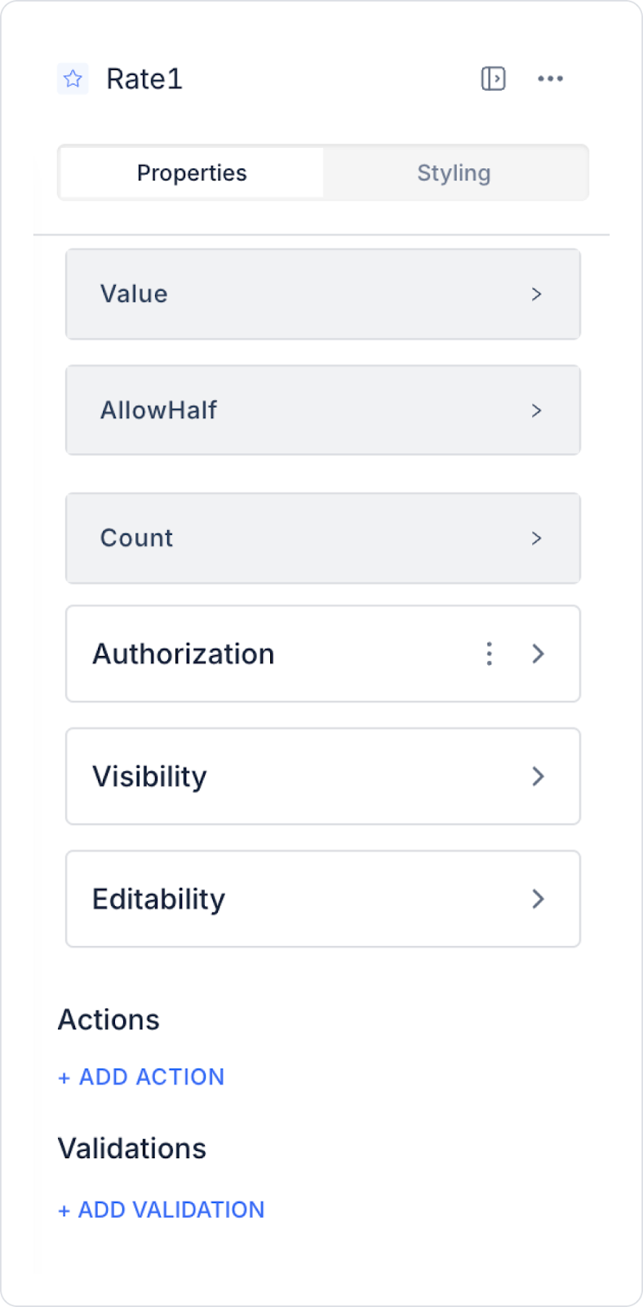Click the ADD ACTION link
The image size is (643, 1307).
[x=152, y=1077]
